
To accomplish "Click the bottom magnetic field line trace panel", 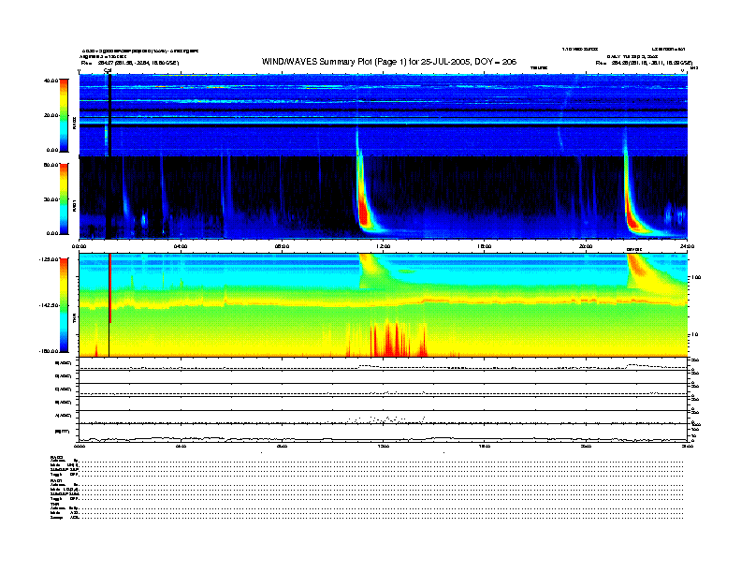I will tap(384, 433).
